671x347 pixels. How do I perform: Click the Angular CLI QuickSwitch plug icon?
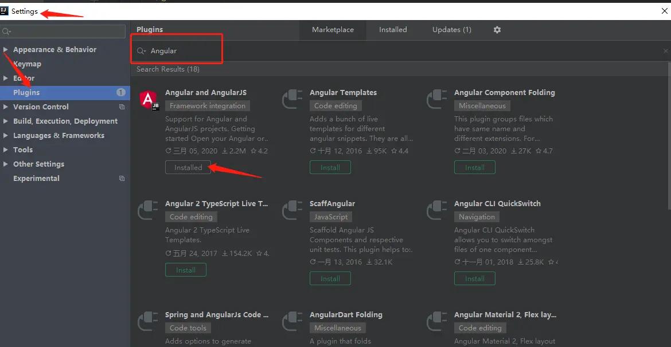pyautogui.click(x=438, y=211)
